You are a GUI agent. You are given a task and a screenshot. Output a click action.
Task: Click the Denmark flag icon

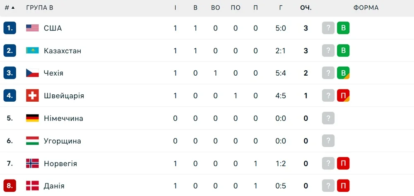(x=32, y=186)
